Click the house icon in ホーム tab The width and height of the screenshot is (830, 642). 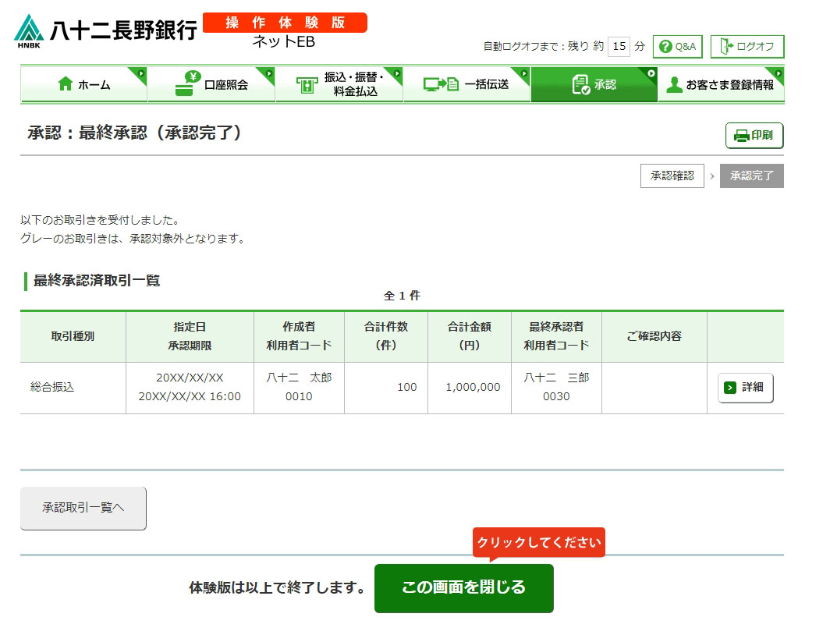pyautogui.click(x=66, y=84)
